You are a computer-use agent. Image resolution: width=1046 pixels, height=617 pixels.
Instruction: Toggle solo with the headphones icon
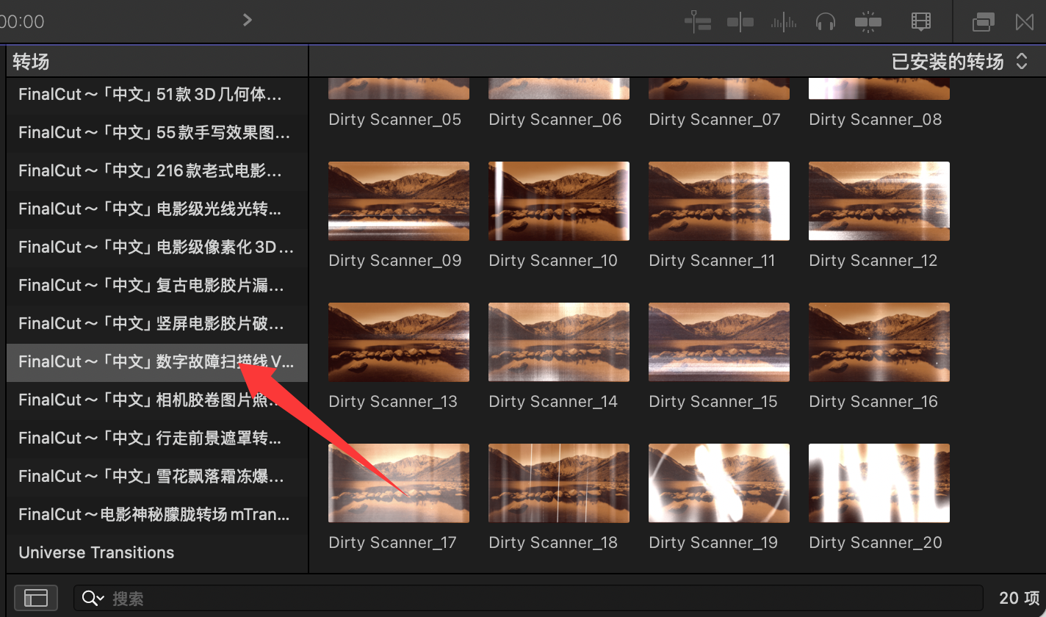[826, 22]
